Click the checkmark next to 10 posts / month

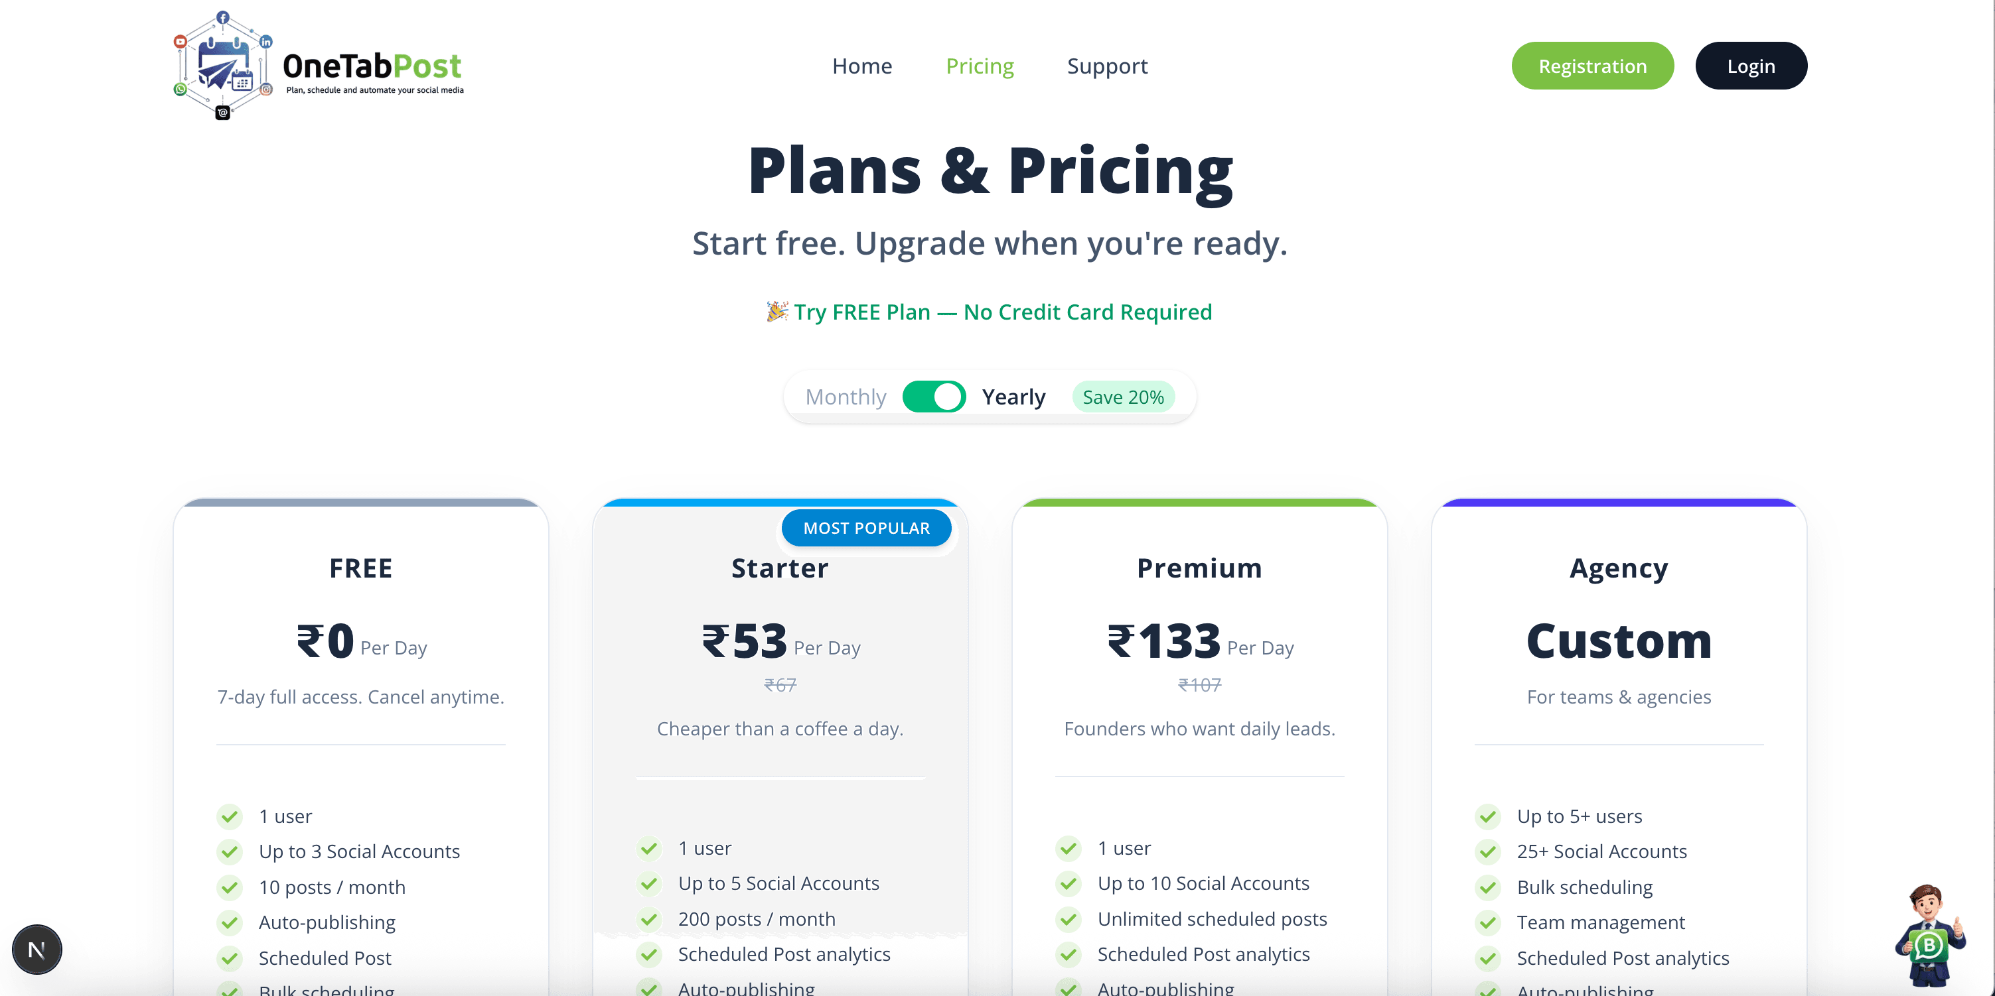[229, 888]
